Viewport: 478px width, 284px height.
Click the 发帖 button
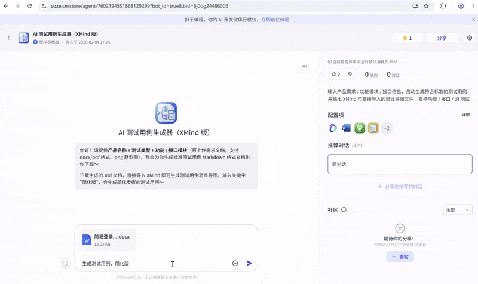[400, 257]
